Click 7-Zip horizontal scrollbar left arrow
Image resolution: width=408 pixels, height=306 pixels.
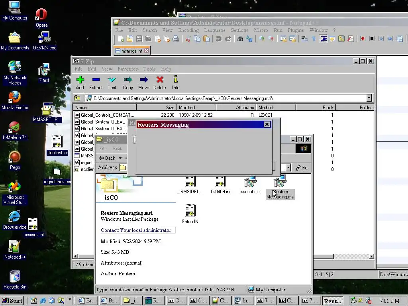(75, 257)
